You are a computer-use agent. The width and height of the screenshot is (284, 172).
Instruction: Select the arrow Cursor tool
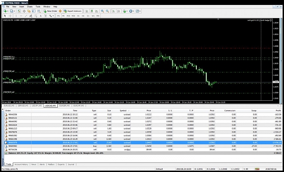5,16
